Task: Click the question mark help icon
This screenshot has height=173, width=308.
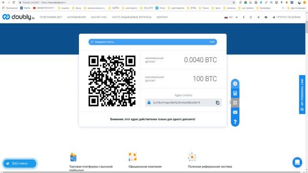Action: click(x=235, y=122)
